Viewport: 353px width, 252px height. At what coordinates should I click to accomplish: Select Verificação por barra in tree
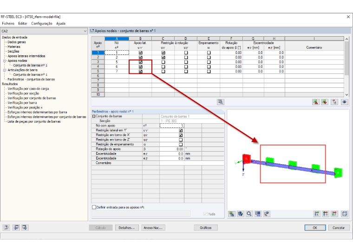(x=22, y=103)
